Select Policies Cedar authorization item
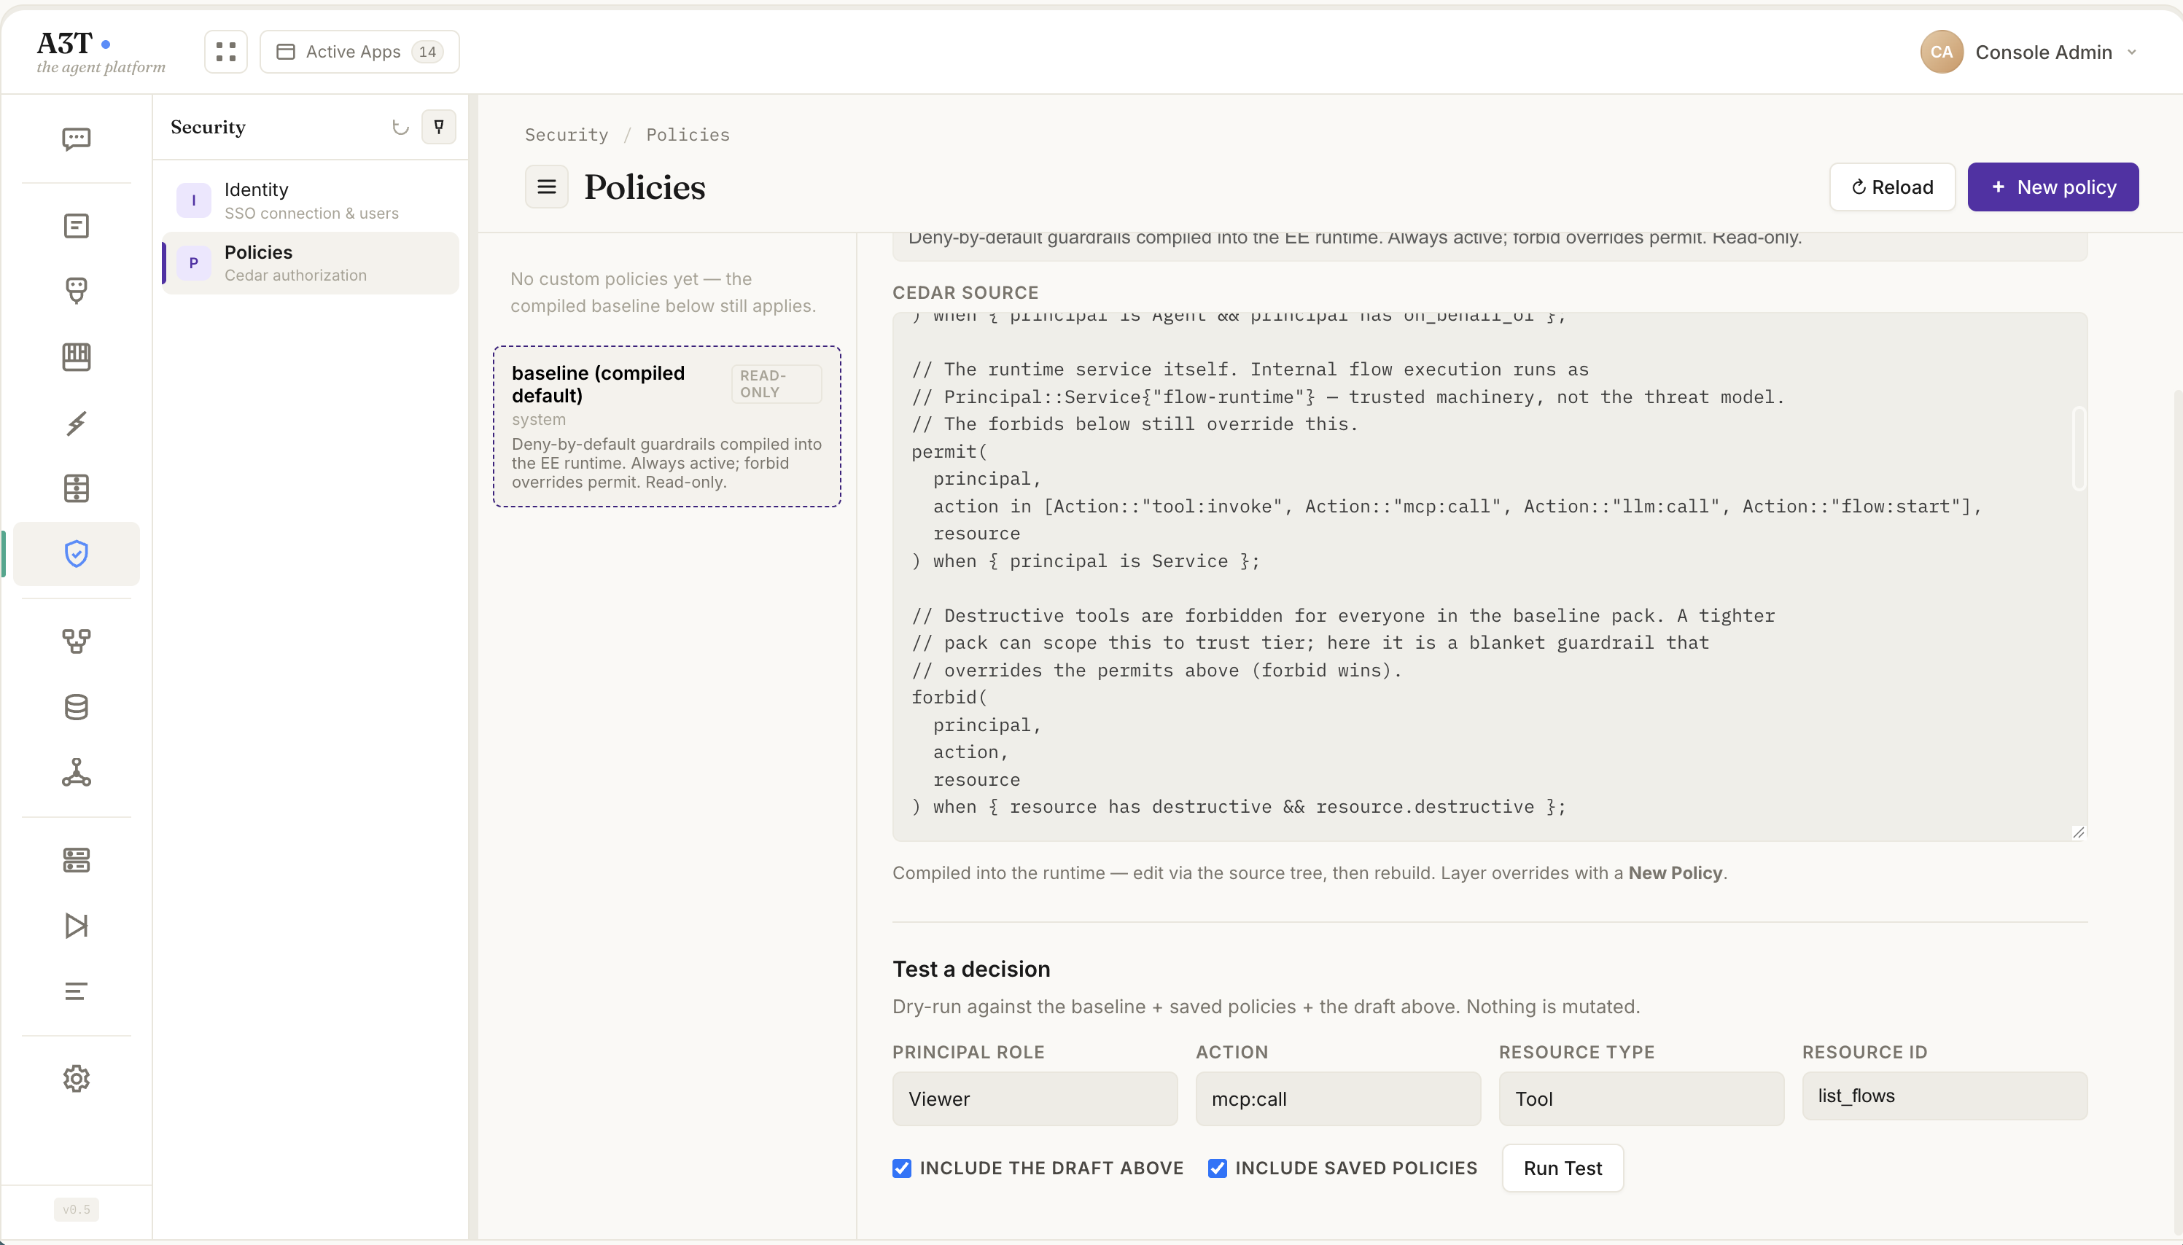 [x=310, y=263]
